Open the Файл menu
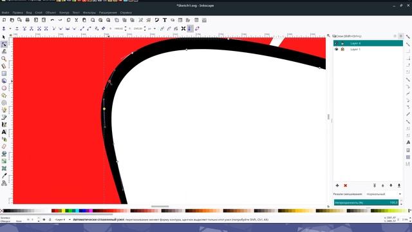412x232 pixels. (5, 12)
